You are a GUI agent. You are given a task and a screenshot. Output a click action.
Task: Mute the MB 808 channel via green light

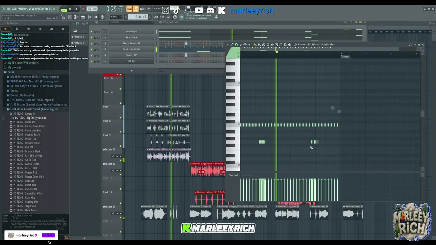pos(92,32)
